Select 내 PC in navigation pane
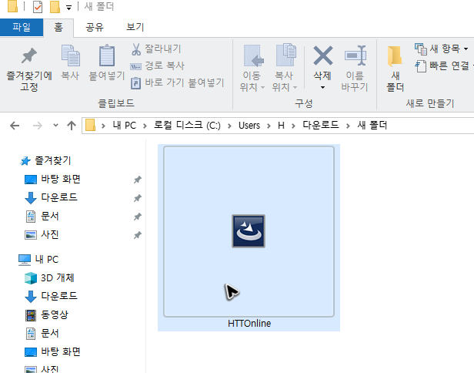The width and height of the screenshot is (474, 373). click(38, 260)
